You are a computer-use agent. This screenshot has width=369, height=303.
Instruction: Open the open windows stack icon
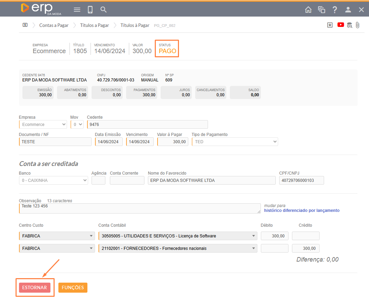pos(322,10)
